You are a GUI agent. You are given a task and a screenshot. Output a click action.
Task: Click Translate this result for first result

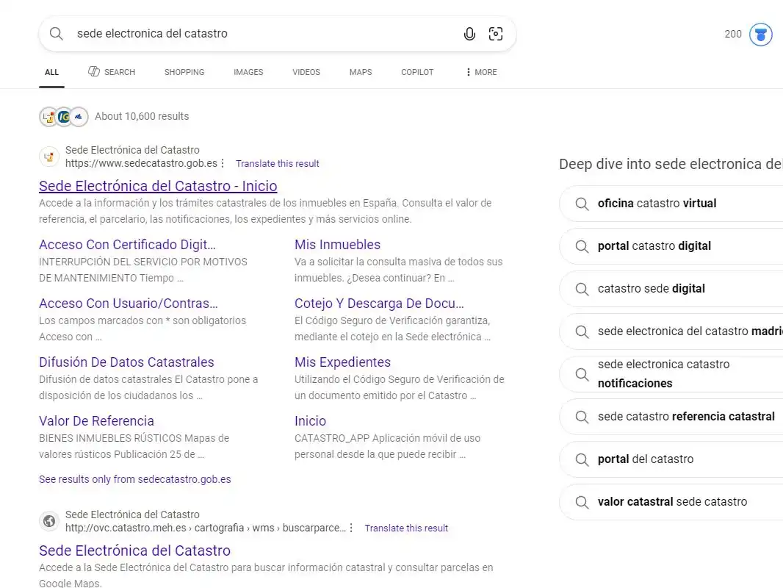pos(277,163)
